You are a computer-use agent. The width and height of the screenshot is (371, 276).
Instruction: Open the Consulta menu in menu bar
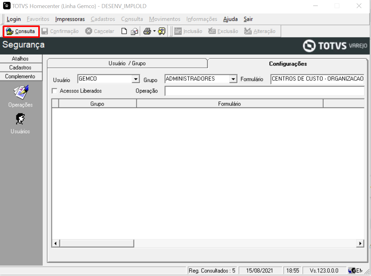(132, 19)
